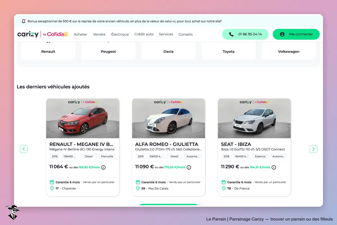Select the Peugeot brand card
337x225 pixels.
point(108,51)
